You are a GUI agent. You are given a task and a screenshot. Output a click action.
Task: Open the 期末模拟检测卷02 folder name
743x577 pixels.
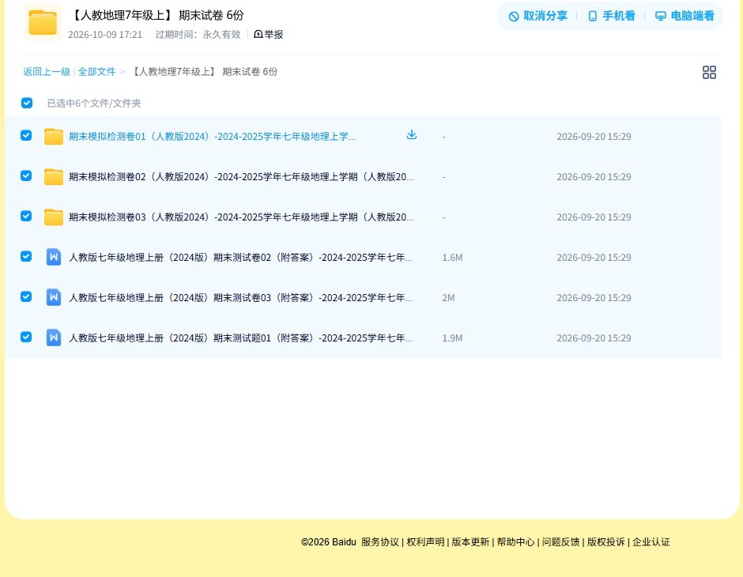(241, 177)
